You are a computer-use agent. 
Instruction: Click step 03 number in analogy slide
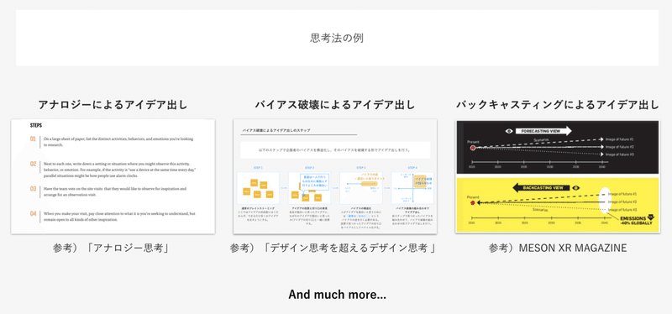(x=33, y=189)
